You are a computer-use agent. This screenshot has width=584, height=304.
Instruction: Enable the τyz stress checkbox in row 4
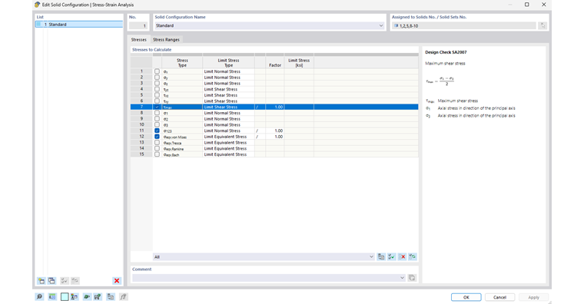pos(157,89)
